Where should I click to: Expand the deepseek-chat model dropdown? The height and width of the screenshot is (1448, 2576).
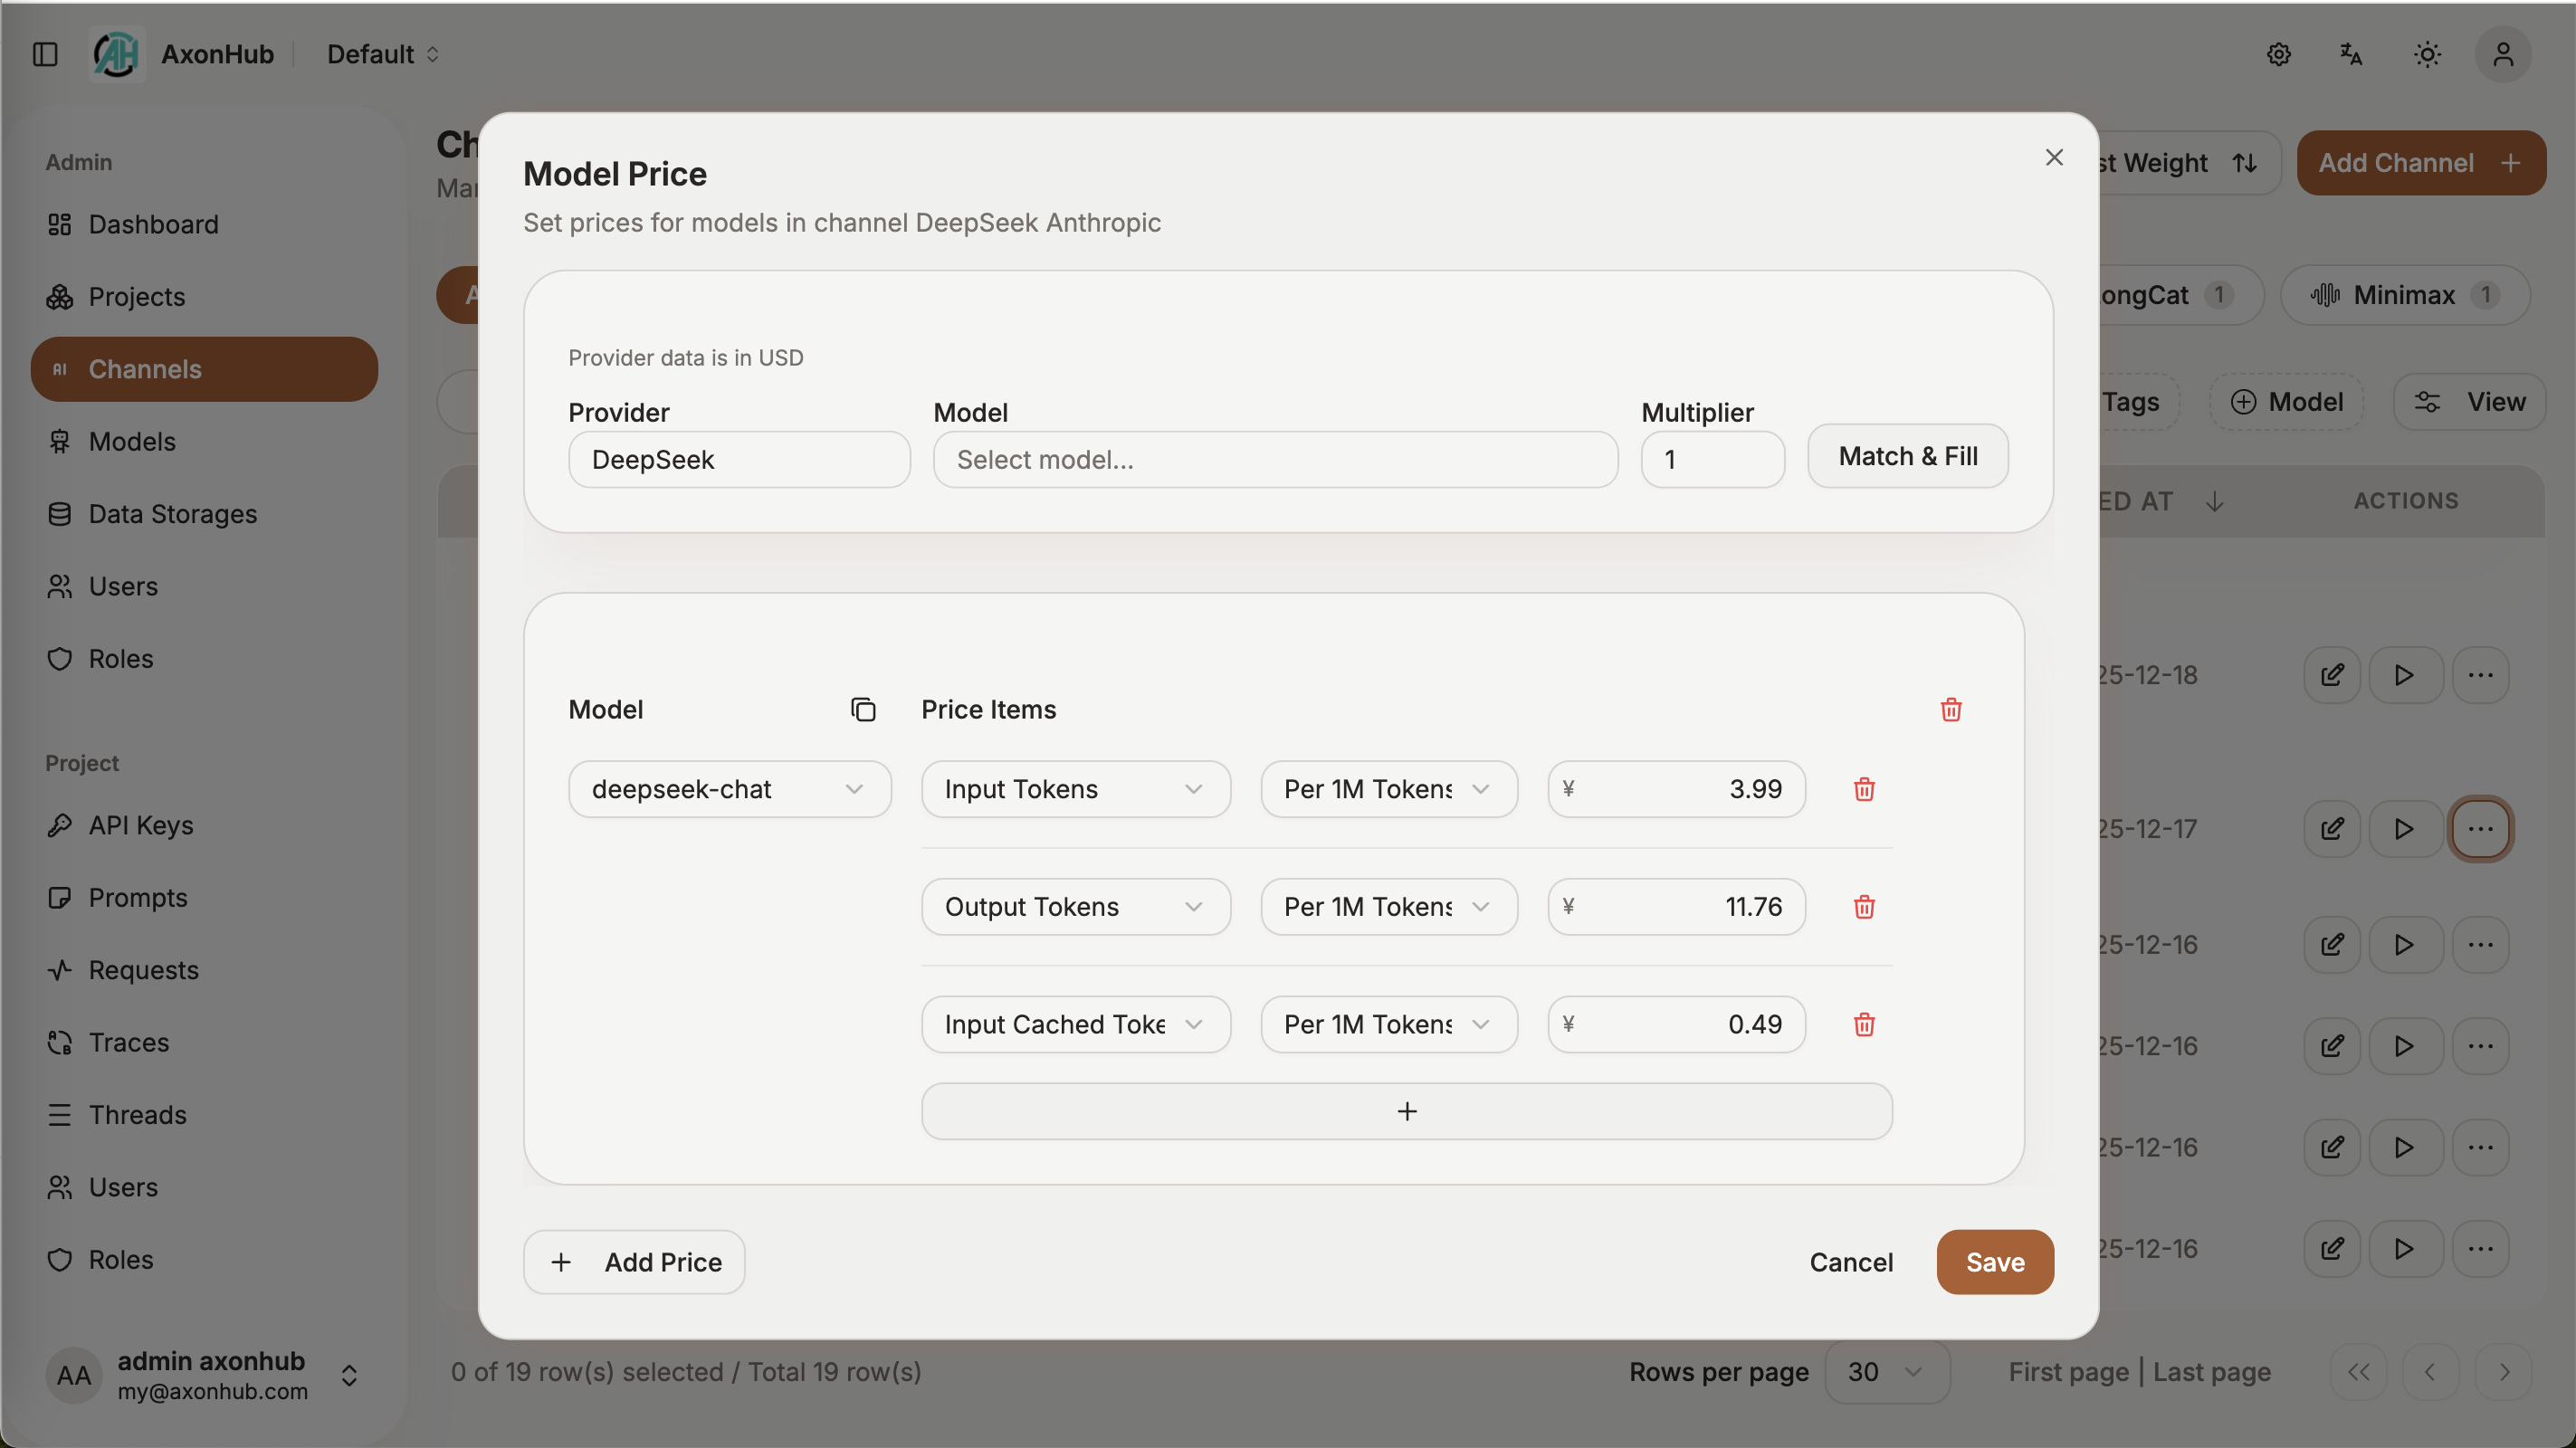[729, 789]
